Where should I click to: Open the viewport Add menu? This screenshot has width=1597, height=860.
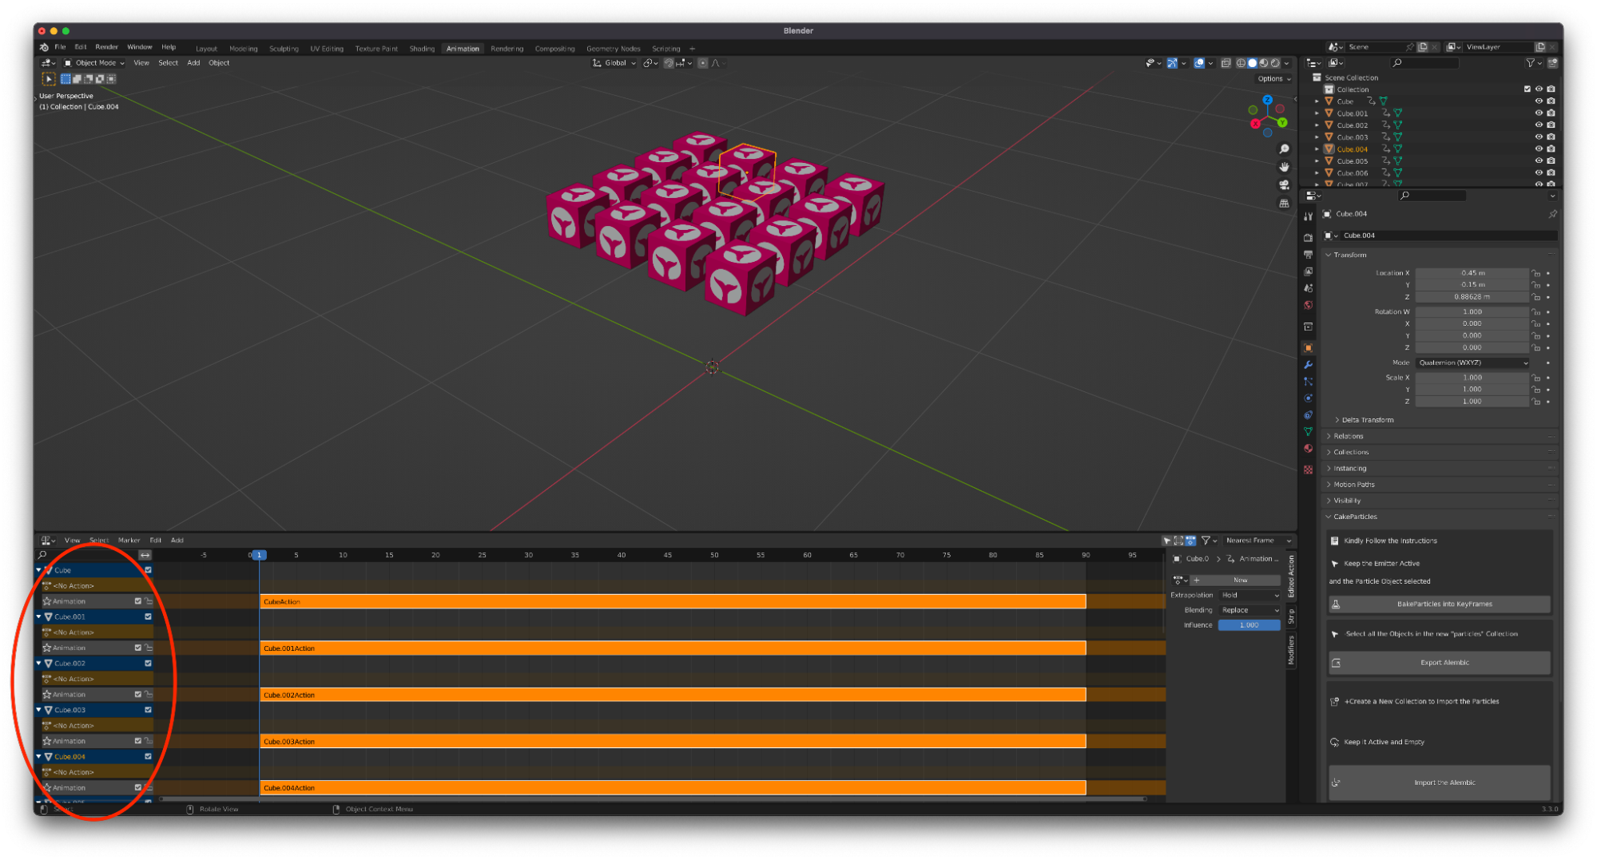[x=193, y=63]
